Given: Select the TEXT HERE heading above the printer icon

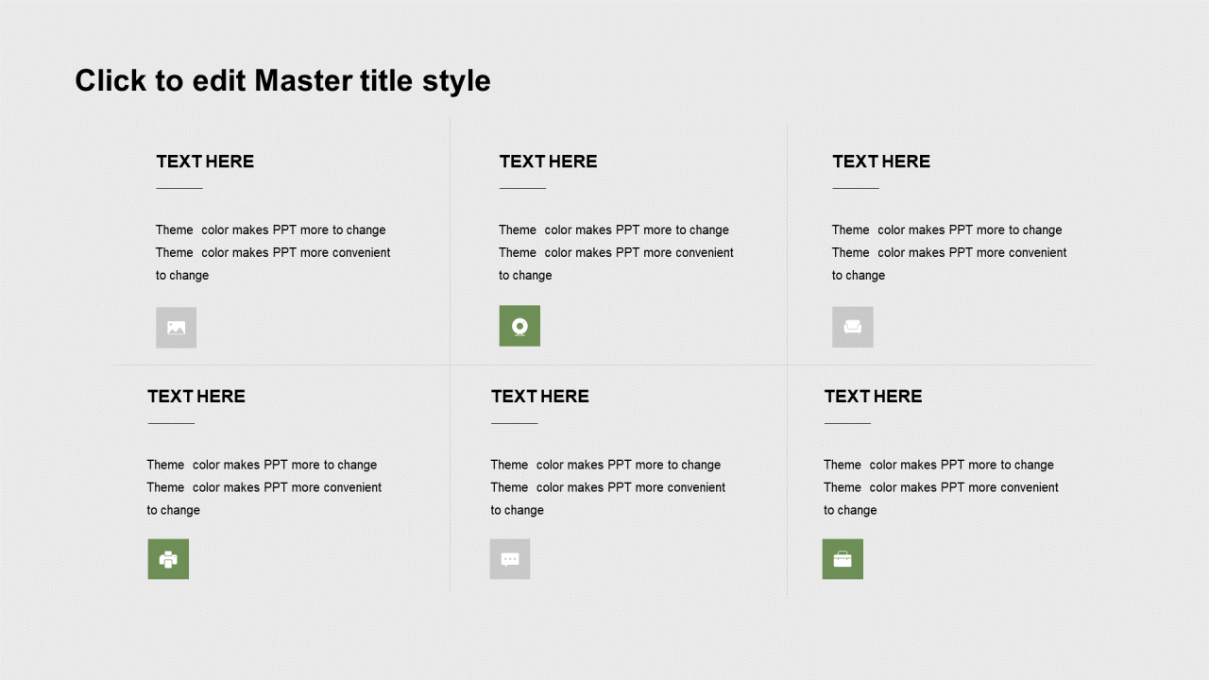Looking at the screenshot, I should point(196,397).
